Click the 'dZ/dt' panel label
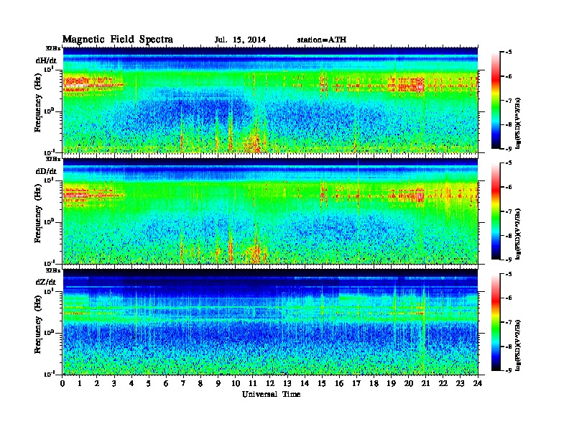The image size is (569, 440). [x=46, y=282]
